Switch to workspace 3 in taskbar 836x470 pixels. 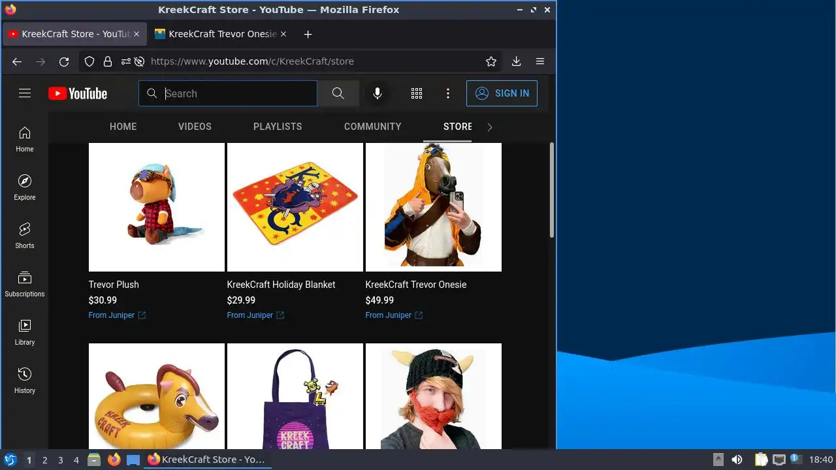(x=60, y=460)
